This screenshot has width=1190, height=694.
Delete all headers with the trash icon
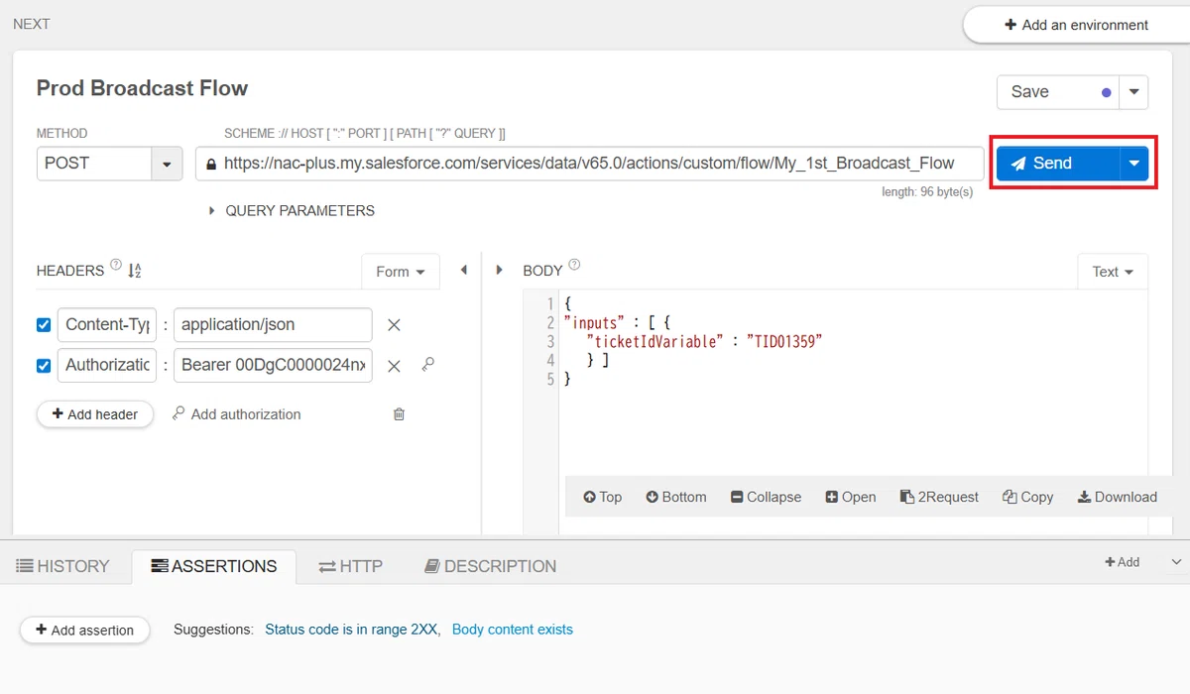399,414
